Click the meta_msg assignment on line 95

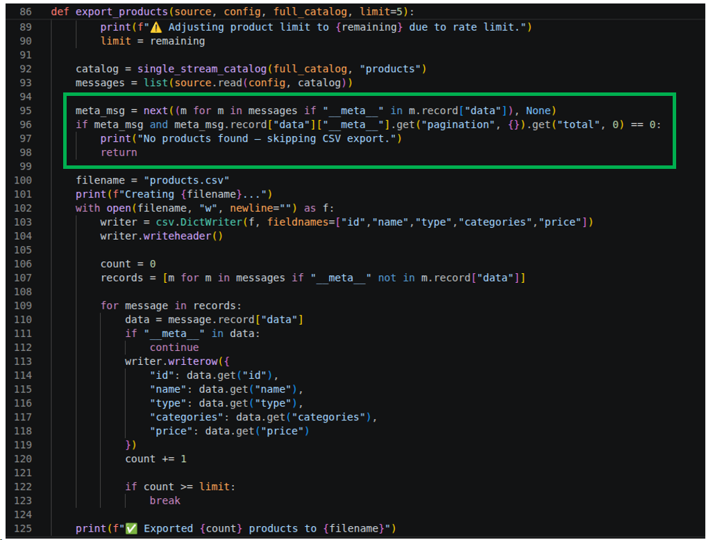(x=316, y=111)
